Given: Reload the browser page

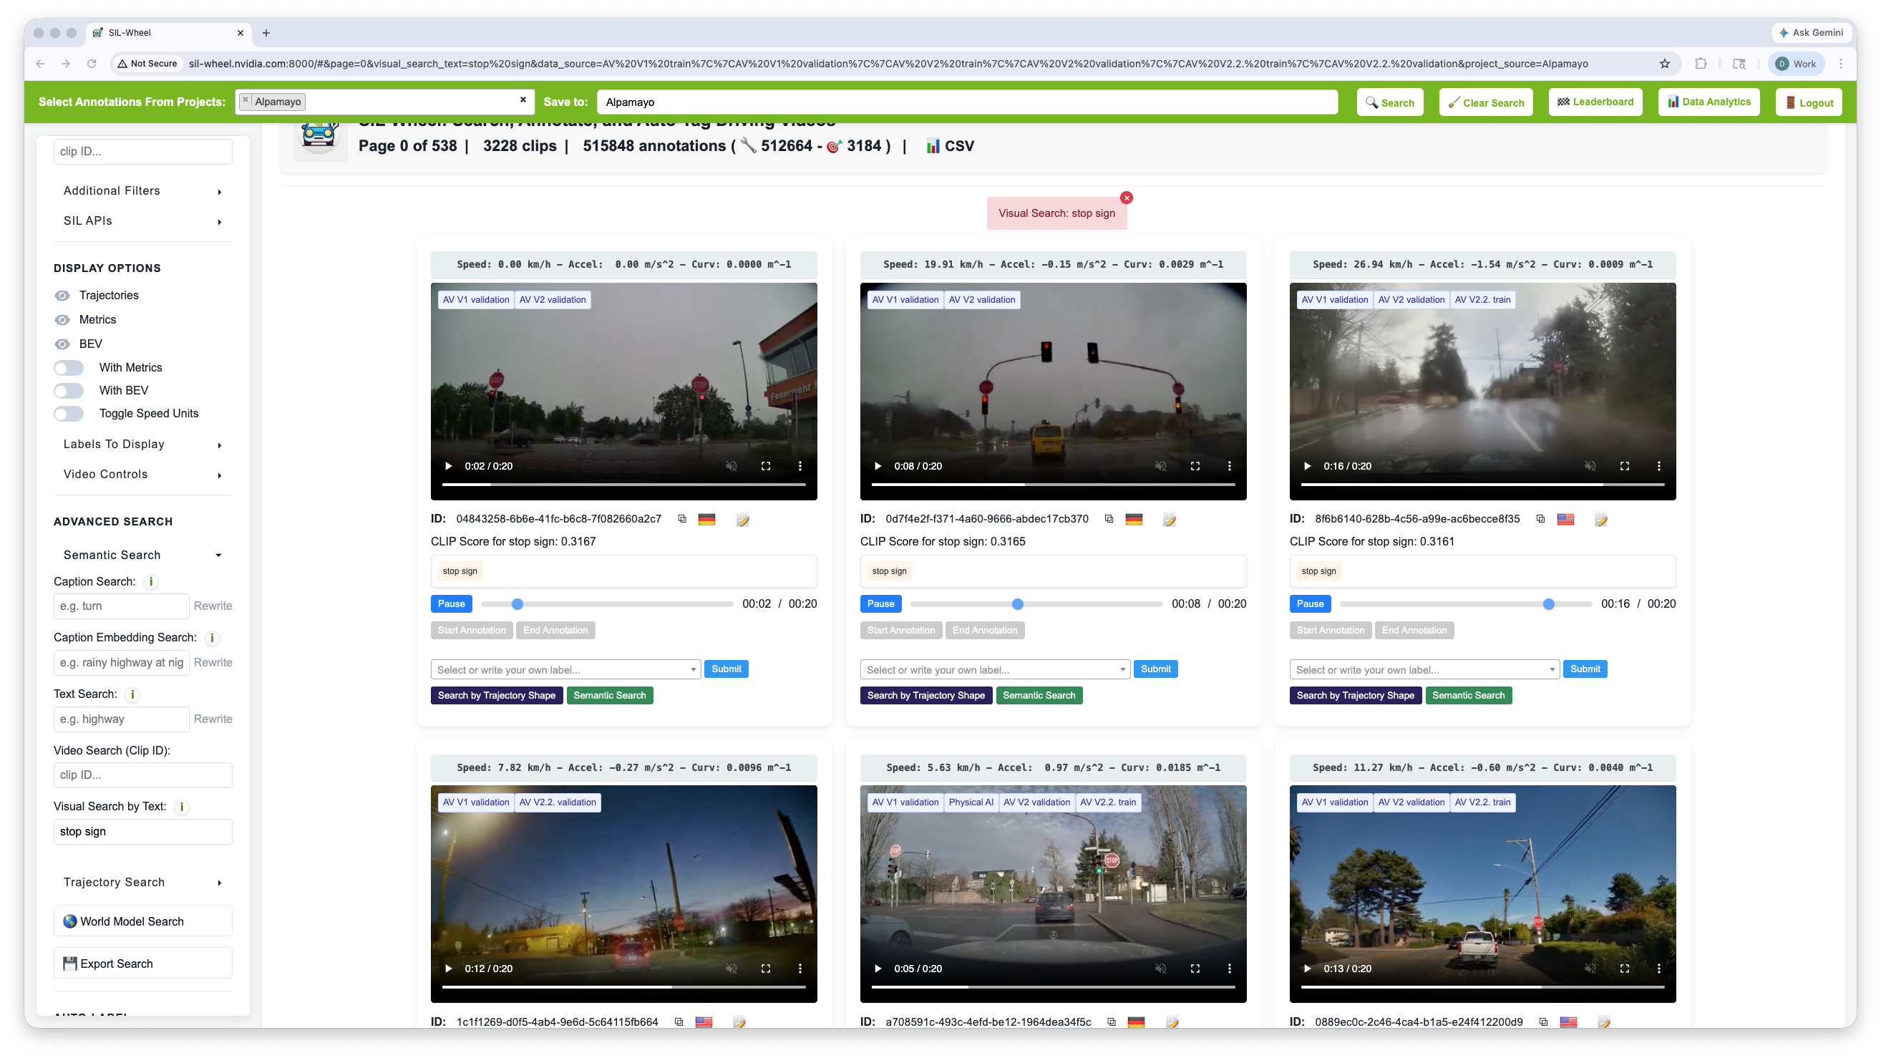Looking at the screenshot, I should tap(92, 64).
